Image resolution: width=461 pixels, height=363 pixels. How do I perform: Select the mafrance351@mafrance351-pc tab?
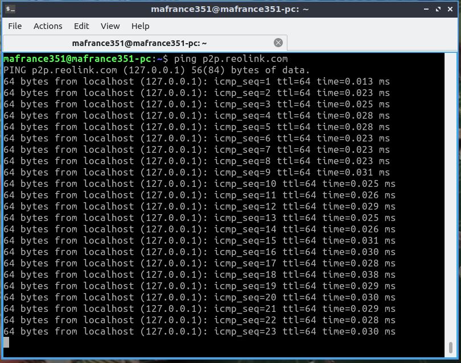click(145, 43)
